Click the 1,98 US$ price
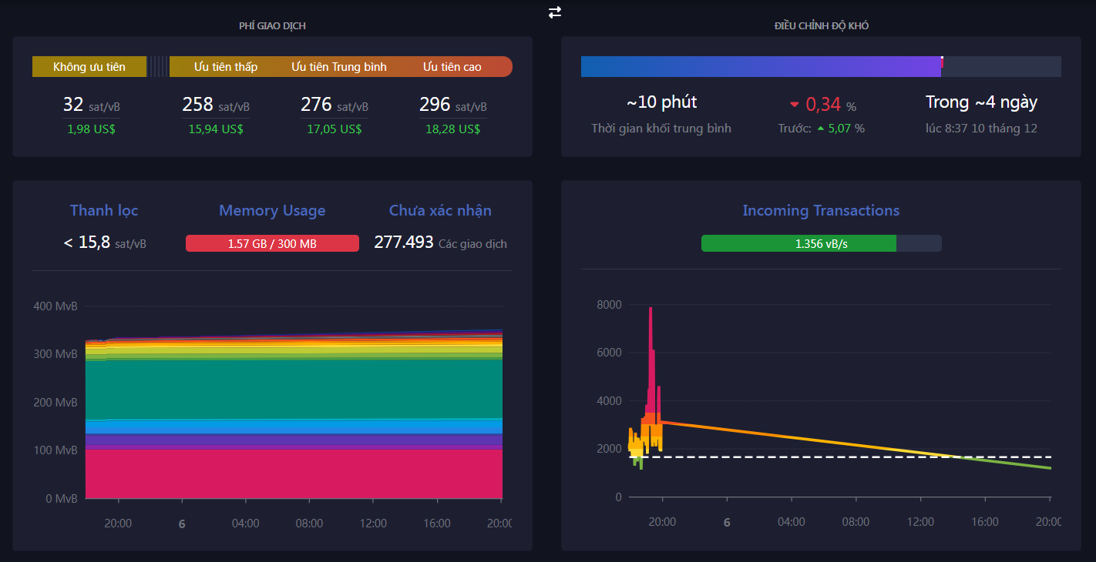 (x=91, y=129)
